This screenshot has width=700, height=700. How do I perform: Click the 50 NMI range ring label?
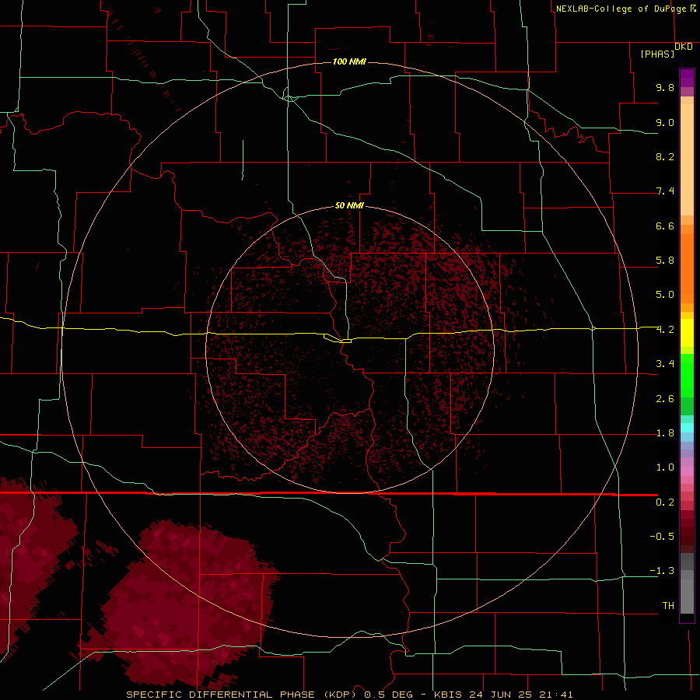(349, 205)
